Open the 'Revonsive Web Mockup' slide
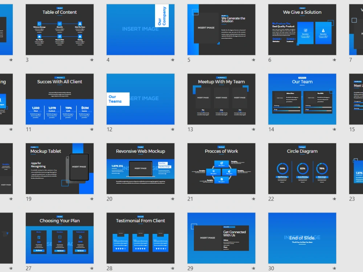363x272 pixels. [x=140, y=169]
